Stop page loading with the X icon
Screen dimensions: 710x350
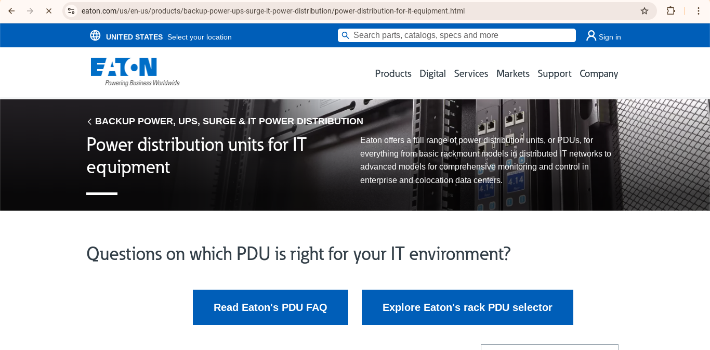(49, 11)
